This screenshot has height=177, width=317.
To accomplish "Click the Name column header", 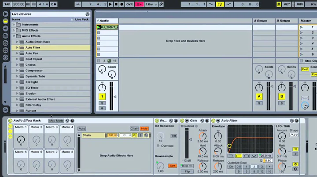I will [42, 20].
